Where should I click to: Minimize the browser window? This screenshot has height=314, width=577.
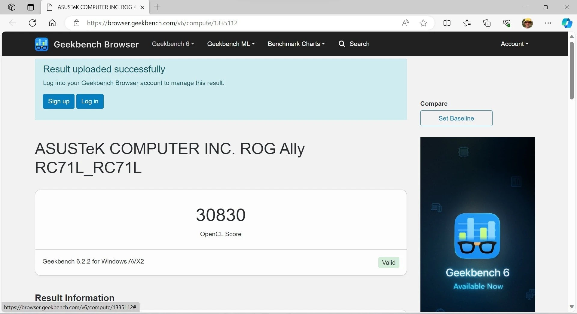point(525,7)
